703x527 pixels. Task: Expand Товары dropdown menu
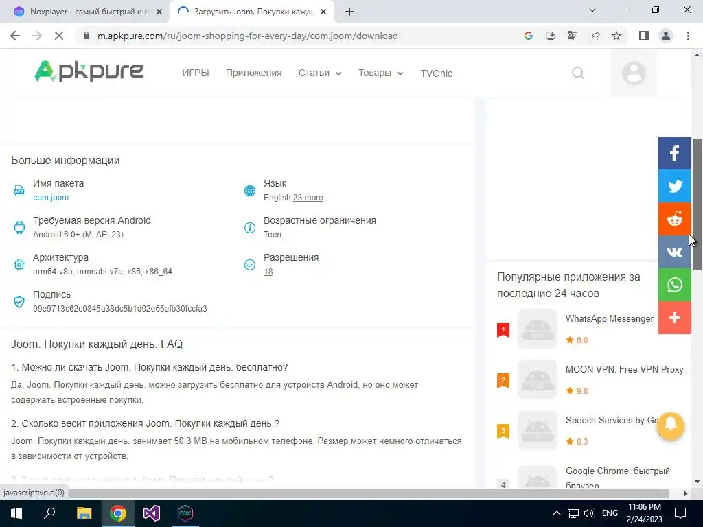point(380,73)
